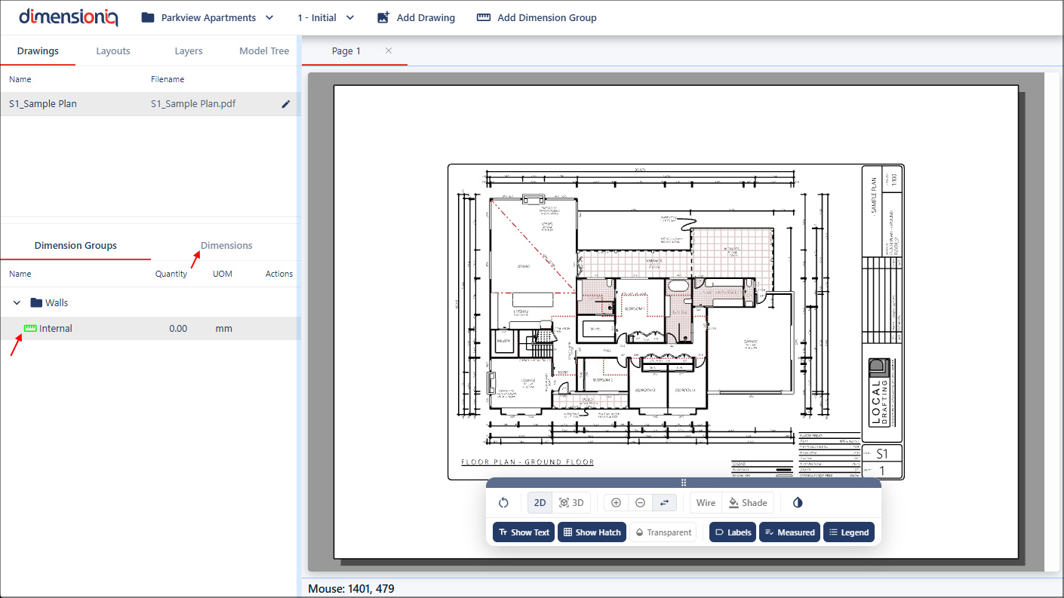Screen dimensions: 1064x598
Task: Switch to the Layers tab
Action: 188,51
